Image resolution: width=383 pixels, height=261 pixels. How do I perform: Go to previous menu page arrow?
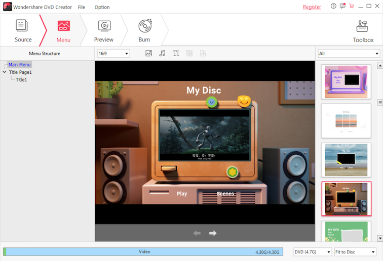coord(197,233)
